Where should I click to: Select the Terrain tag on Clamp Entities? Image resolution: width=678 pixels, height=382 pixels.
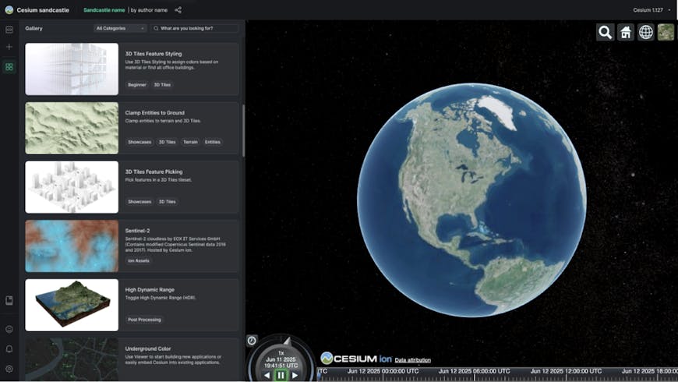click(x=190, y=142)
